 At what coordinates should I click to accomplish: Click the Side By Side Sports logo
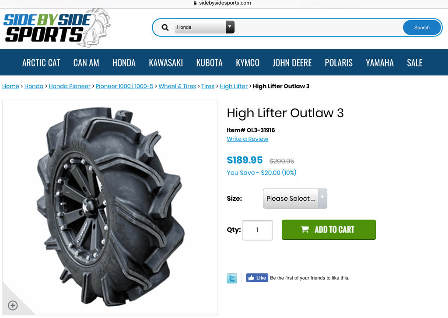tap(56, 28)
